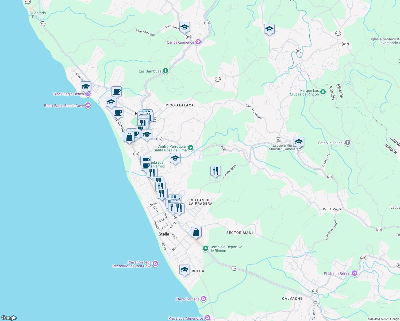Click the Parque Las Cruces de Rincón tree icon
The width and height of the screenshot is (400, 321).
[323, 92]
